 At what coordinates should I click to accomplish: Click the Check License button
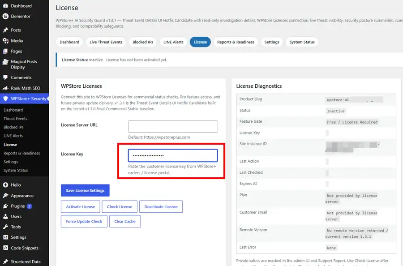[120, 206]
